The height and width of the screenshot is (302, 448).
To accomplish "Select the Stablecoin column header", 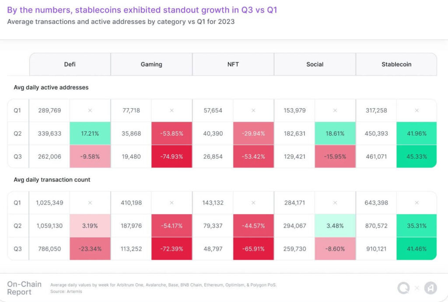I will (396, 64).
